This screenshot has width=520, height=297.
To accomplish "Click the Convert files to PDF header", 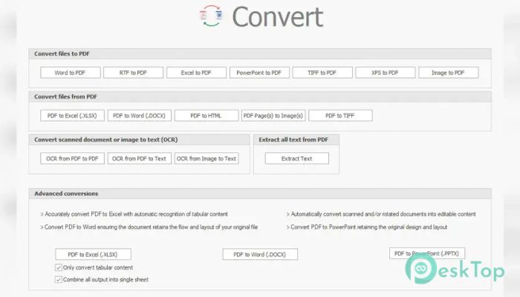I will point(260,53).
